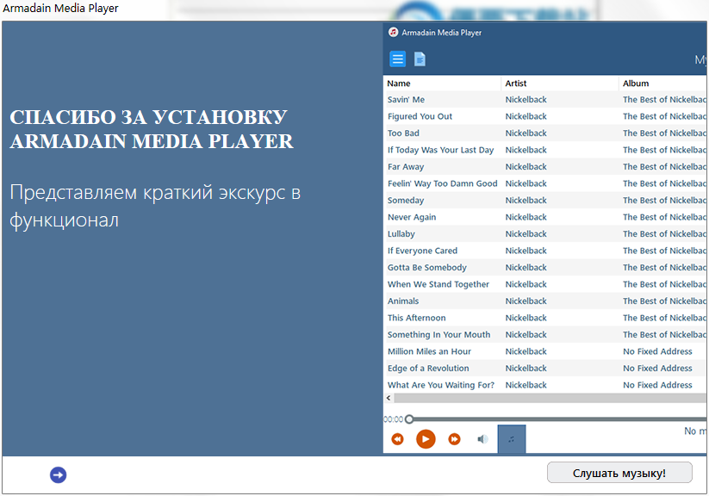Screen dimensions: 709x496
Task: Select the song Figured You Out
Action: 420,116
